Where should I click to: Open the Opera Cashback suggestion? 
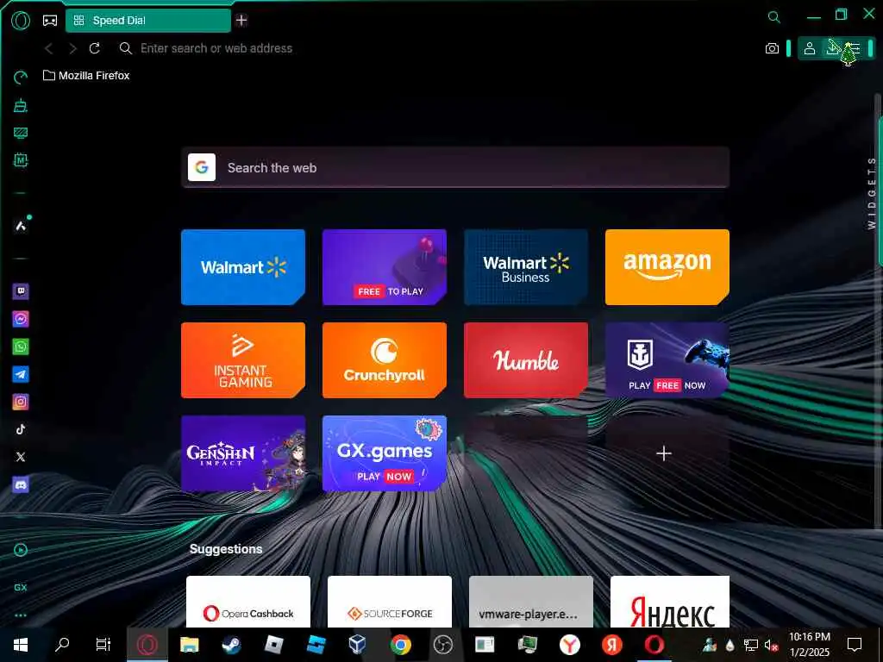[x=248, y=601]
